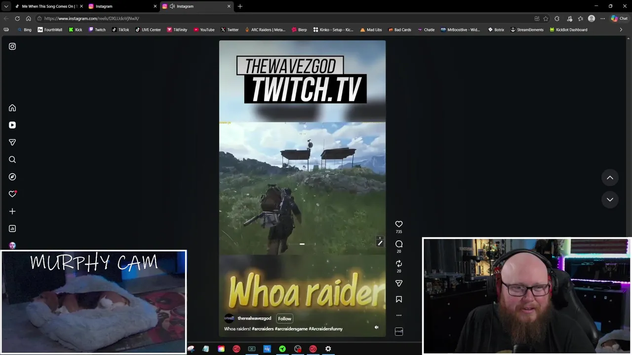
Task: Click the browser home button
Action: click(x=28, y=19)
